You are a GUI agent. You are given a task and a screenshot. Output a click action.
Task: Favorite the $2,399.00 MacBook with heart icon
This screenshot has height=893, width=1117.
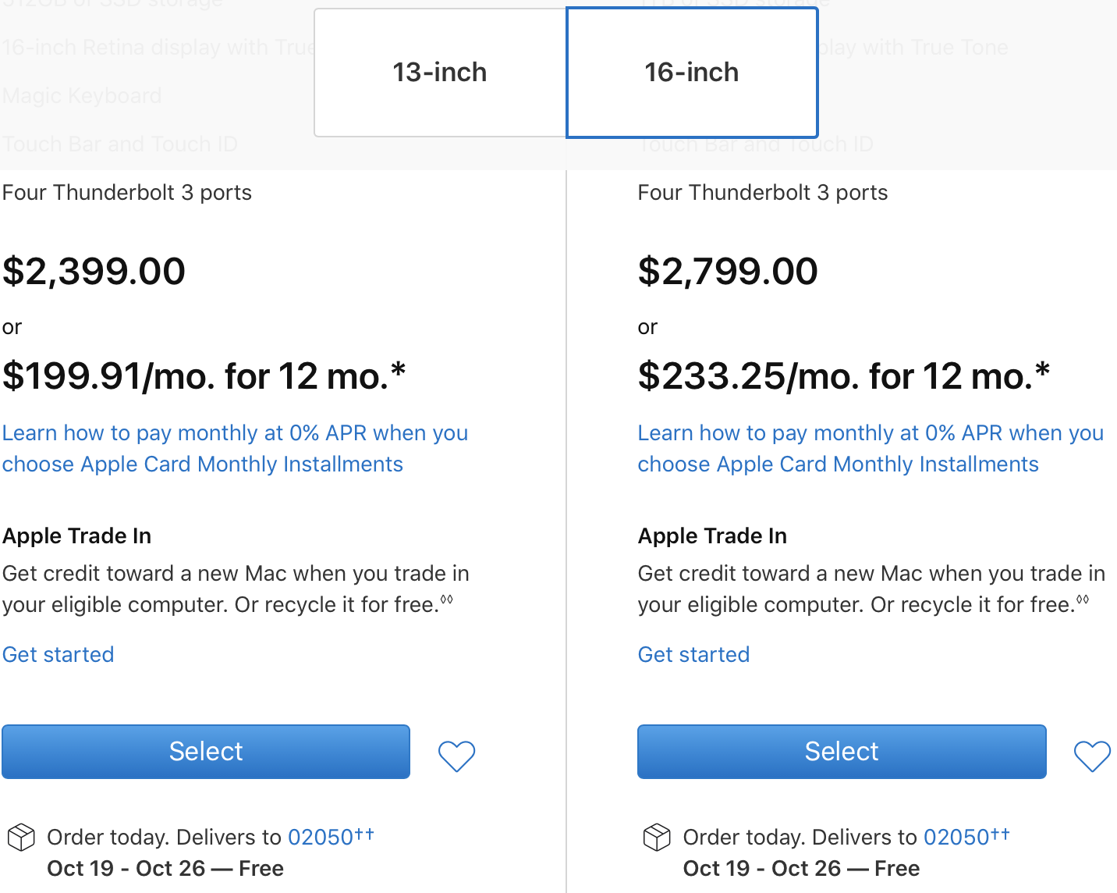click(x=456, y=756)
